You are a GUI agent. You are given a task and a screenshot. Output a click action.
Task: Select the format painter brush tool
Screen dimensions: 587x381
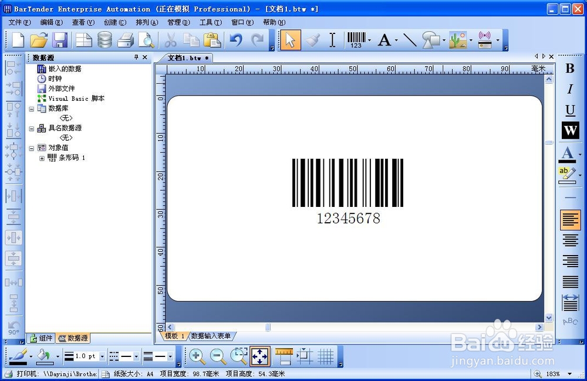pyautogui.click(x=312, y=40)
